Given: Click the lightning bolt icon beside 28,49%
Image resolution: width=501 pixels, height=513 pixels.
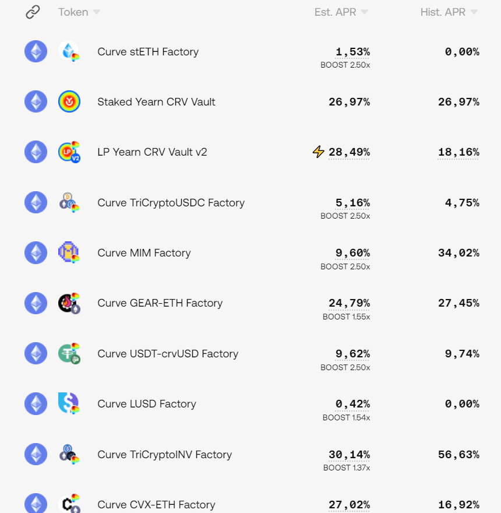Looking at the screenshot, I should pyautogui.click(x=318, y=152).
